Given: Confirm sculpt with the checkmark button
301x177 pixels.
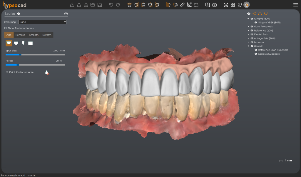Looking at the screenshot, I should (66, 14).
